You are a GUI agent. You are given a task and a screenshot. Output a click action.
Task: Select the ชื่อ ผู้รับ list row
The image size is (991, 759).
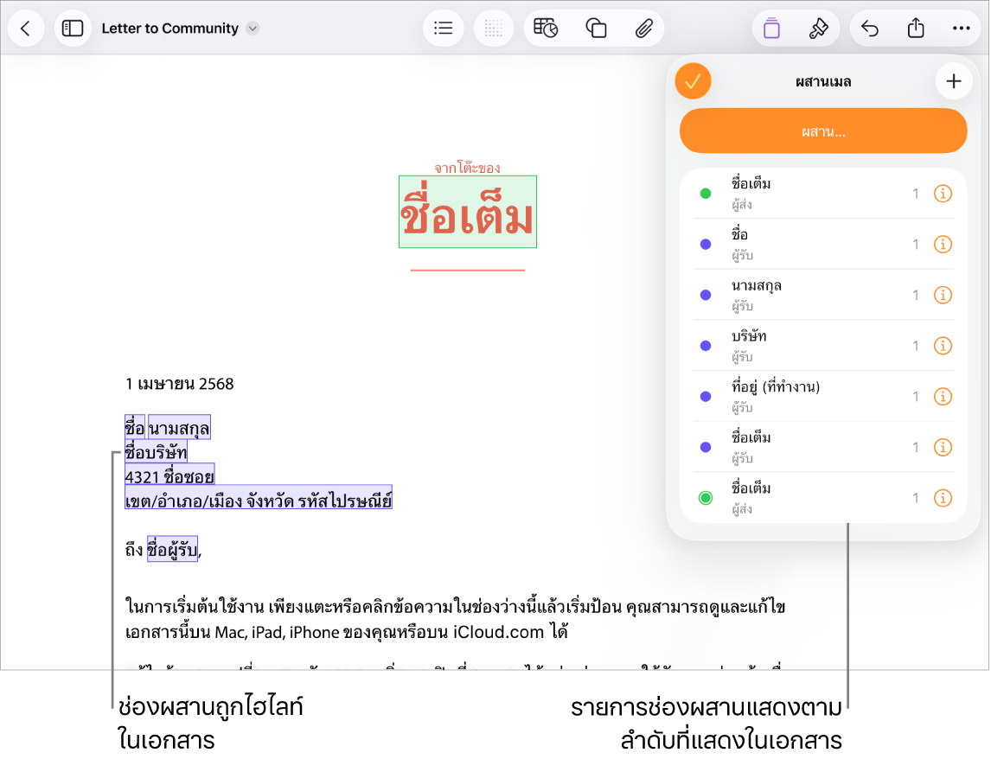pos(823,244)
